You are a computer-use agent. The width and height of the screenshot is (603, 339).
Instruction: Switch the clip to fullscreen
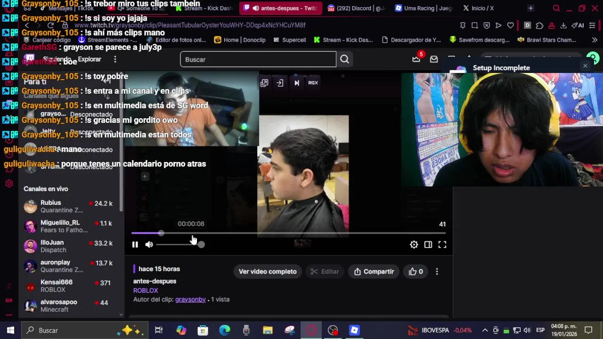pyautogui.click(x=442, y=244)
